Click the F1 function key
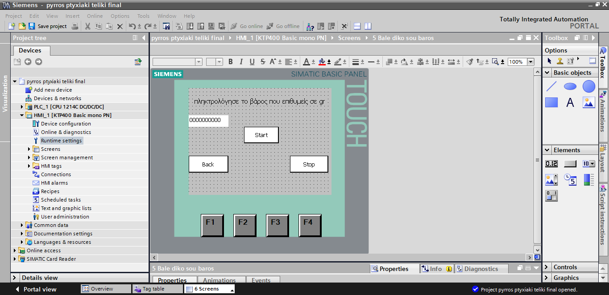 [x=212, y=225]
